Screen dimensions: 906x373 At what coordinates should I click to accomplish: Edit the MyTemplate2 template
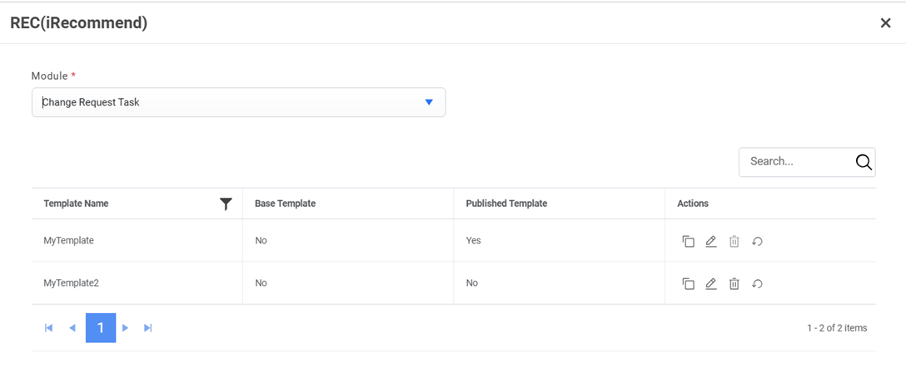click(x=711, y=283)
